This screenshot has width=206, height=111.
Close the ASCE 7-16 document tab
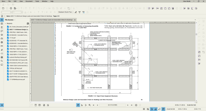coord(75,20)
